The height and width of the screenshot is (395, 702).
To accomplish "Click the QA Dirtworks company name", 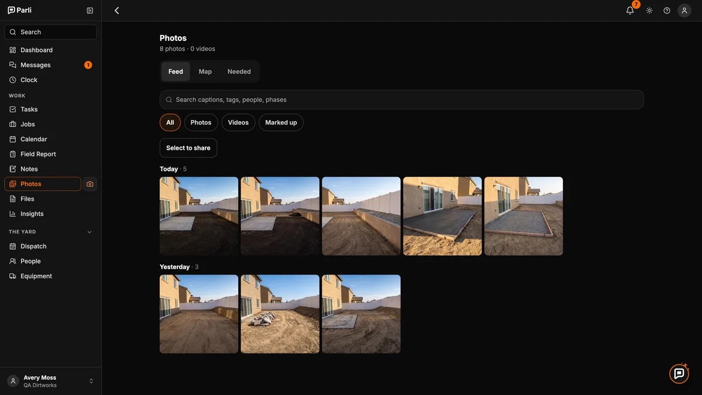I will (x=40, y=386).
